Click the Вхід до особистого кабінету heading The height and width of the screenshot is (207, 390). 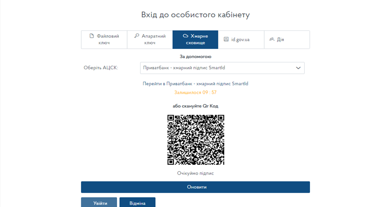(195, 15)
